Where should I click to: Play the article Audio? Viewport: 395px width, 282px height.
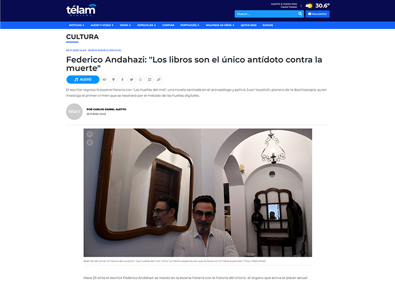83,80
